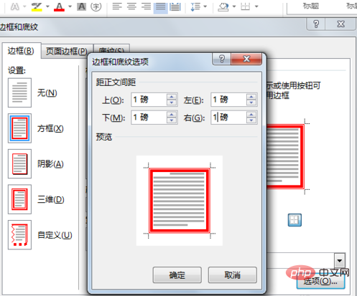Increase 右(G) spacing value
The width and height of the screenshot is (357, 296).
point(251,115)
